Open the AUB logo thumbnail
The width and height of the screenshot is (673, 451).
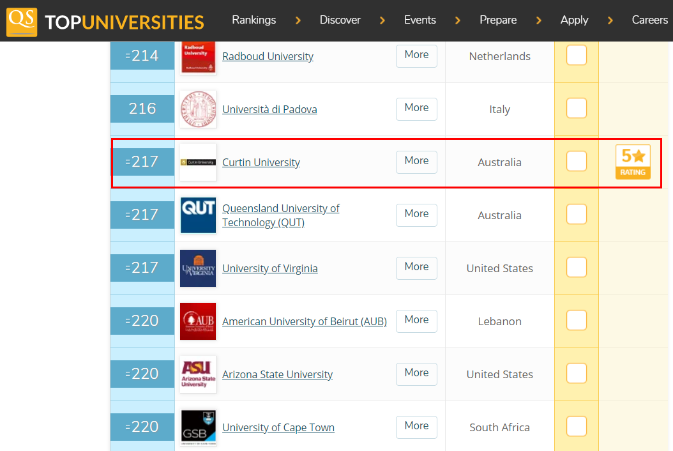(x=199, y=321)
